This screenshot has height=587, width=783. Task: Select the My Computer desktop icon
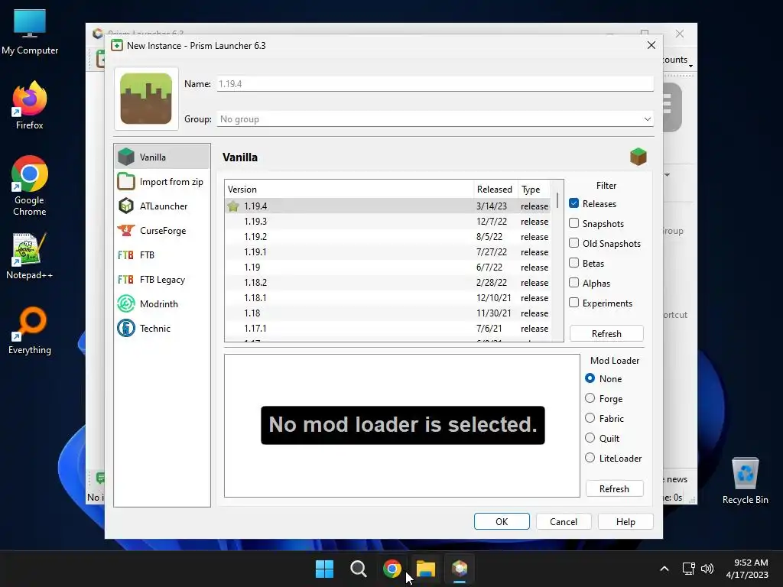[x=30, y=32]
